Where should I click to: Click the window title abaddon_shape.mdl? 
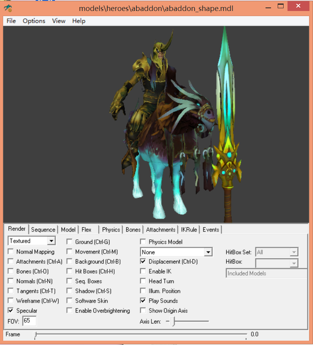tap(156, 8)
